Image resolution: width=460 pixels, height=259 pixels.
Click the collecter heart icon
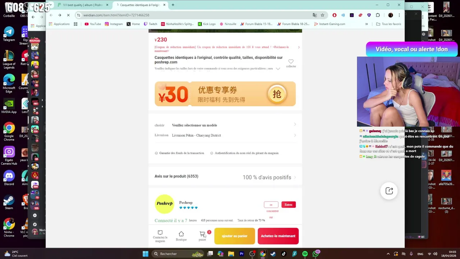(x=291, y=62)
